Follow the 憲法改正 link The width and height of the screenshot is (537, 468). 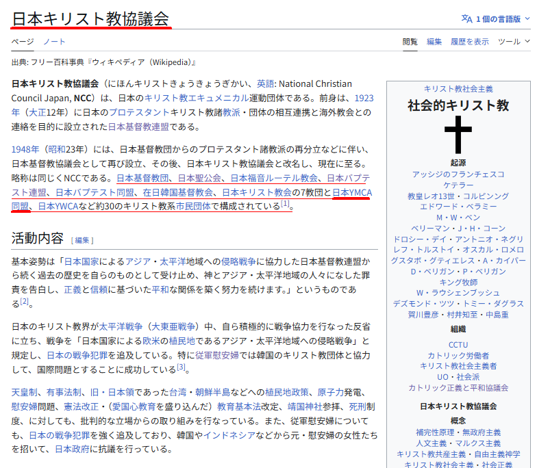tap(81, 406)
